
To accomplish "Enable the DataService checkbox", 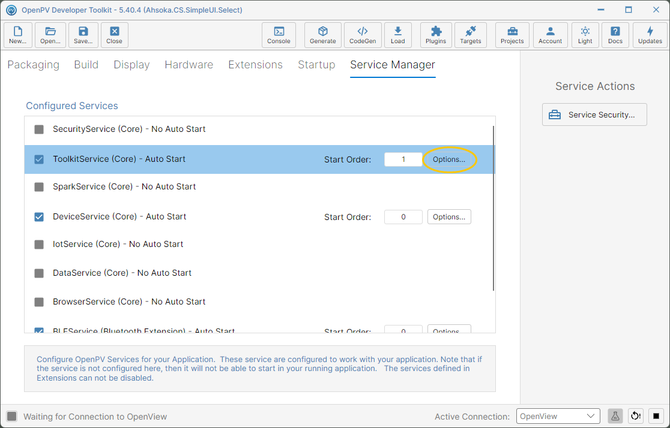I will click(39, 273).
